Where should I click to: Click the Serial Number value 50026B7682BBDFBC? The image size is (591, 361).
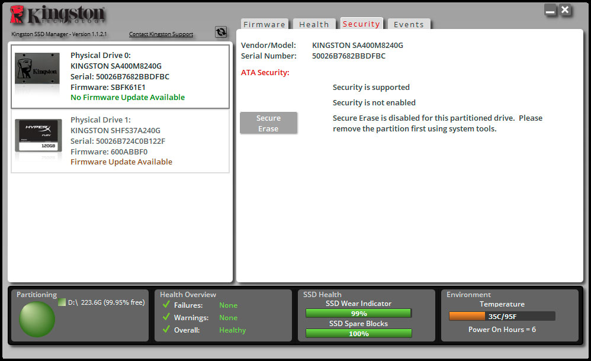[349, 56]
